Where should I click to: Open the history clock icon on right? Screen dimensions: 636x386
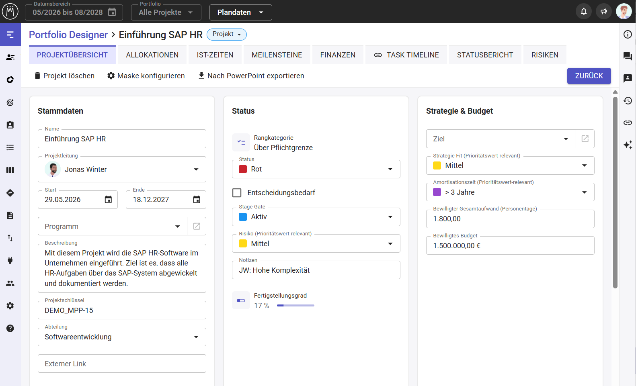pyautogui.click(x=628, y=100)
